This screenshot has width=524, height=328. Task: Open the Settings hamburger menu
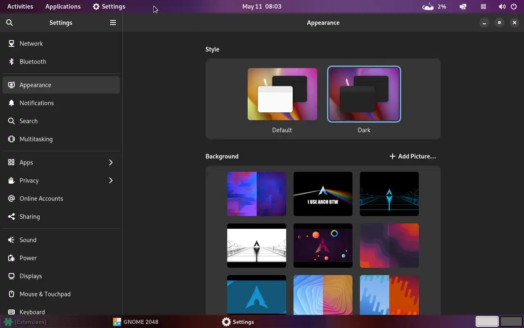pos(113,23)
